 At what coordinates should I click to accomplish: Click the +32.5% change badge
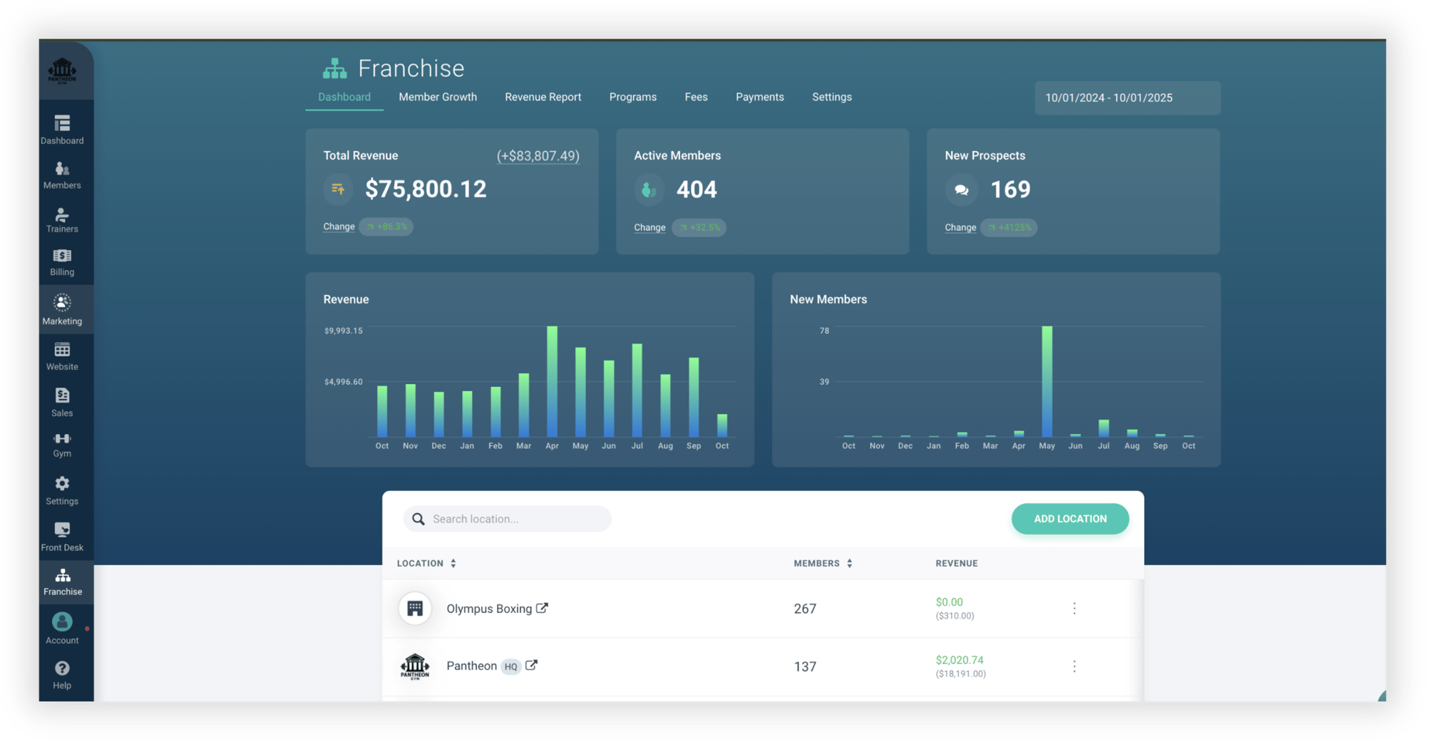[699, 227]
